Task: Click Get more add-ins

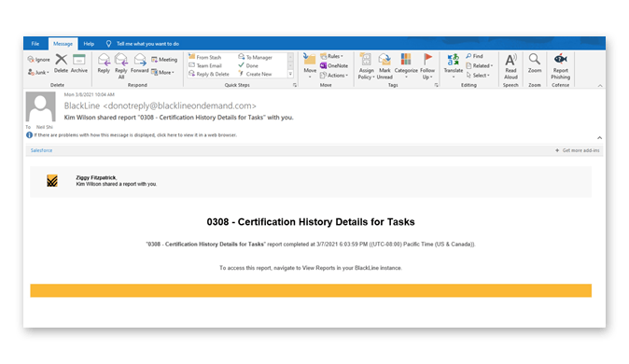Action: pos(578,150)
